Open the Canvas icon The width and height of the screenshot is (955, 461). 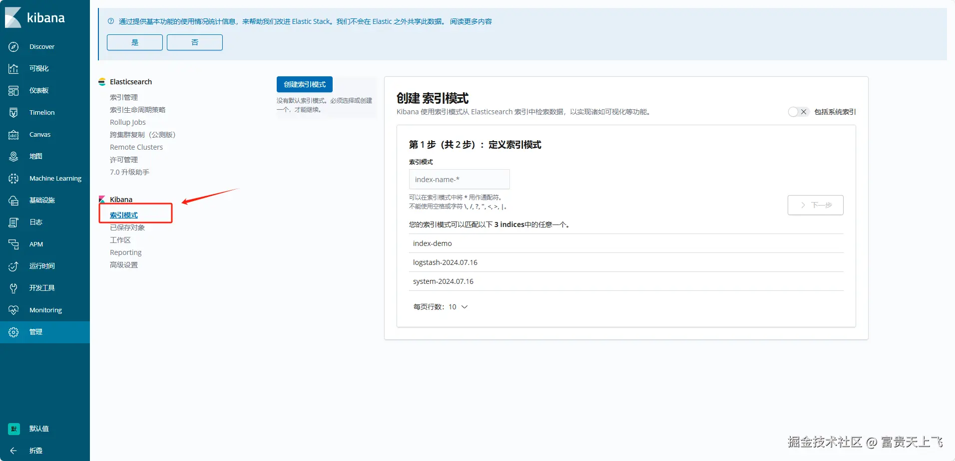coord(13,134)
